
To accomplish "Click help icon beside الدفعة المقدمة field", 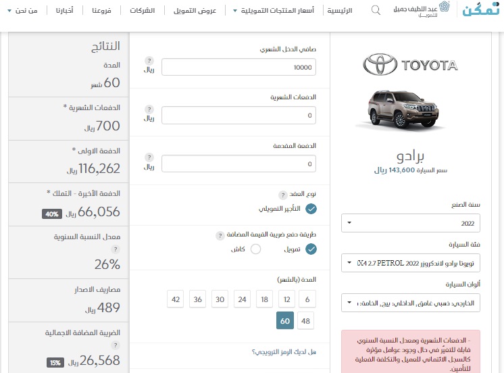I will click(149, 157).
